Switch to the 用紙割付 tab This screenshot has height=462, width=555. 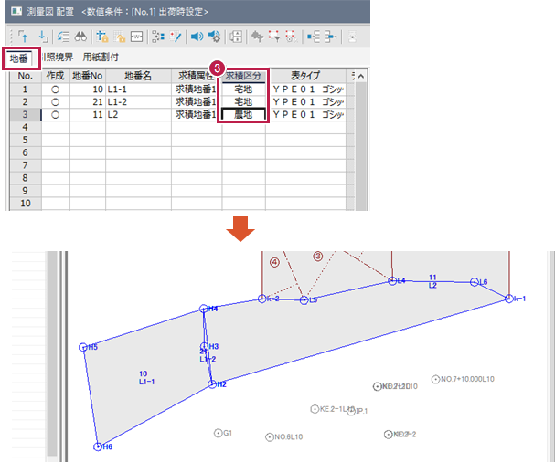coord(101,58)
